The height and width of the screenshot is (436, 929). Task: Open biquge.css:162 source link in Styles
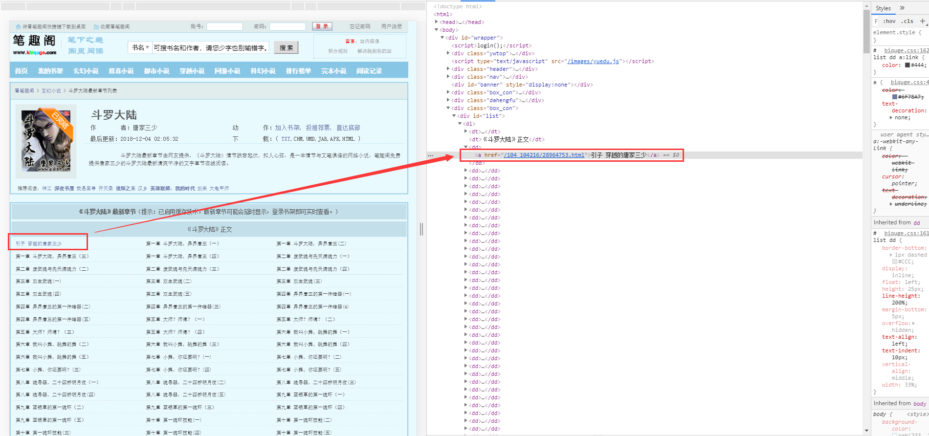[x=907, y=50]
